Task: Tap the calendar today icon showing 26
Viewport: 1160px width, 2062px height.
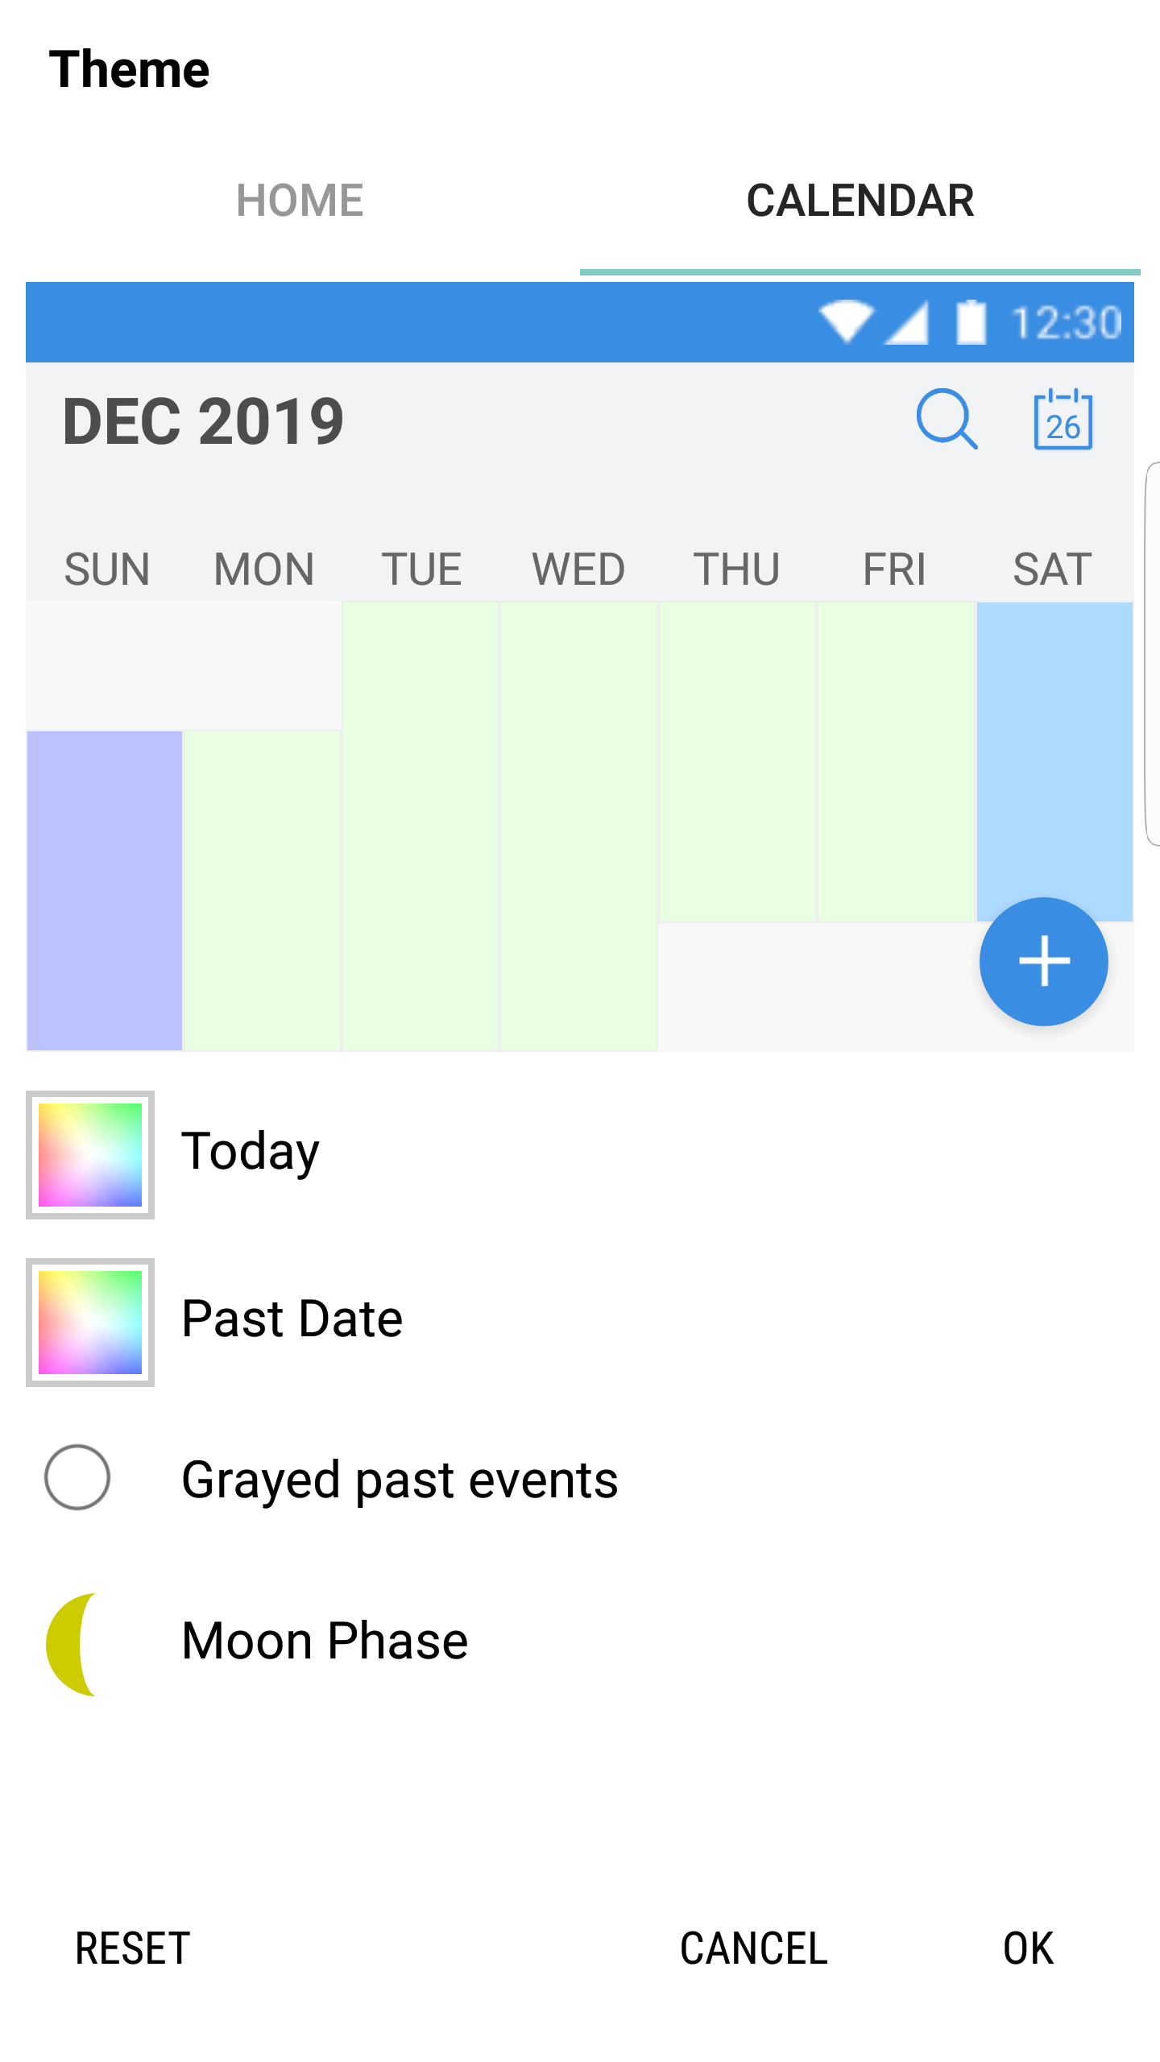Action: (x=1063, y=420)
